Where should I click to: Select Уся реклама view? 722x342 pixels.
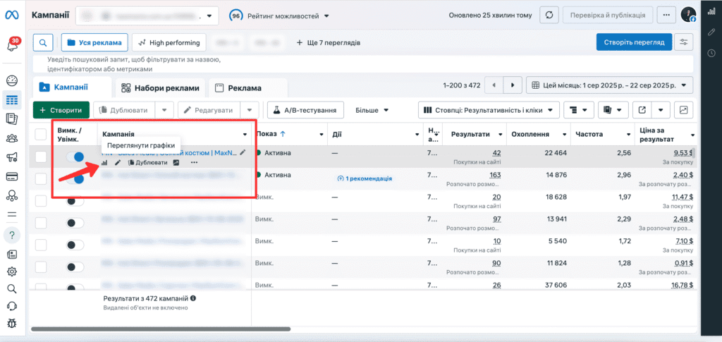point(94,42)
